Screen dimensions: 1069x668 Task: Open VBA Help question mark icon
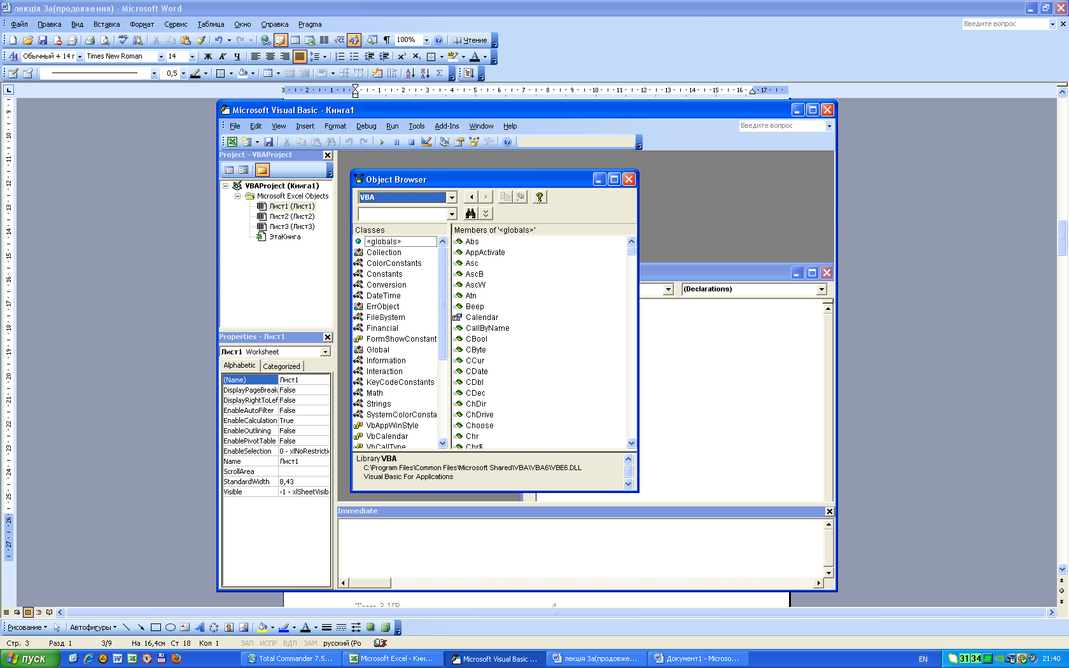coord(507,142)
